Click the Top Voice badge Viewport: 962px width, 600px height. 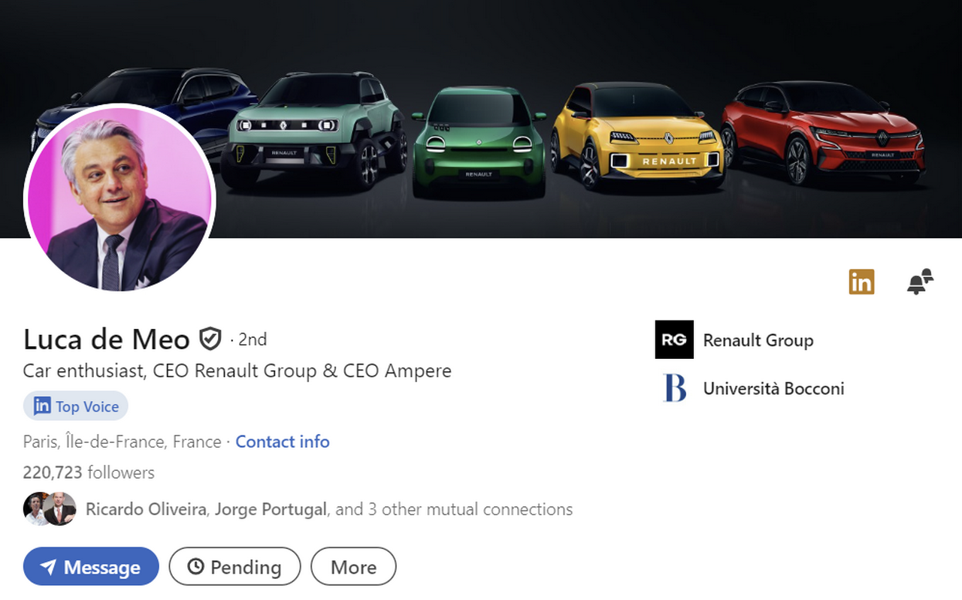[76, 406]
